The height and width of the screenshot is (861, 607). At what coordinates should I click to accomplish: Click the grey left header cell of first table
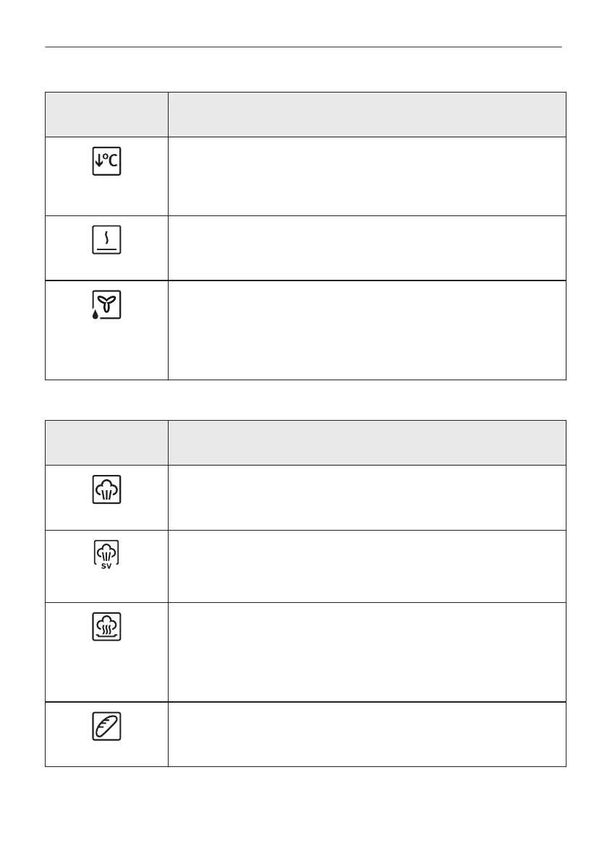[106, 114]
